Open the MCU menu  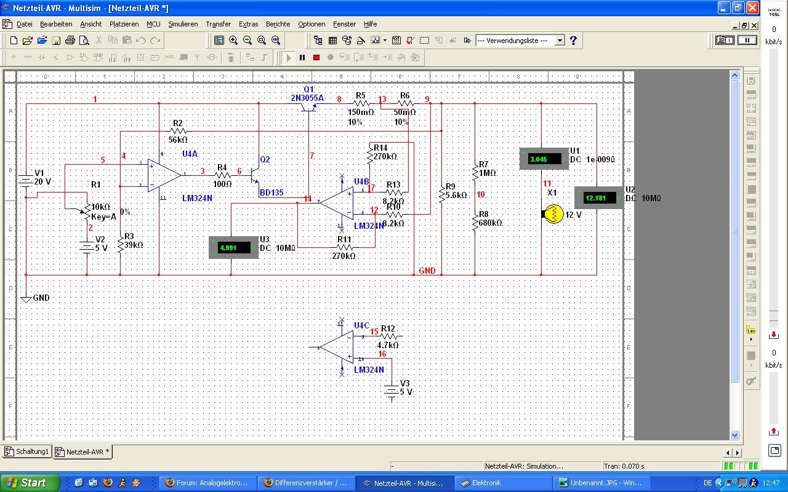click(x=153, y=24)
